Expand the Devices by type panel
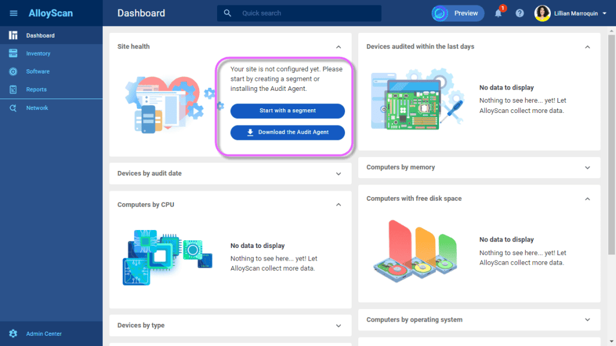Image resolution: width=616 pixels, height=346 pixels. pos(339,326)
